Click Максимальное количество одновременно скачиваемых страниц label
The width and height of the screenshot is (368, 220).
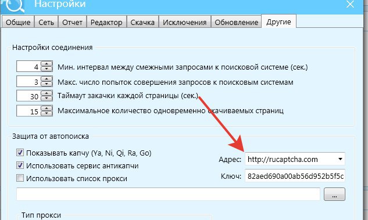[170, 111]
